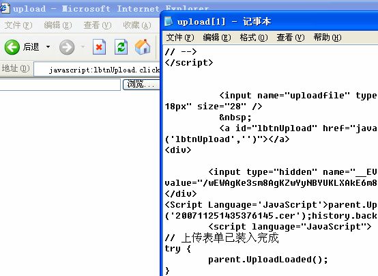The image size is (378, 276).
Task: Open the 查看(V) menu in Internet Explorer
Action: click(98, 25)
